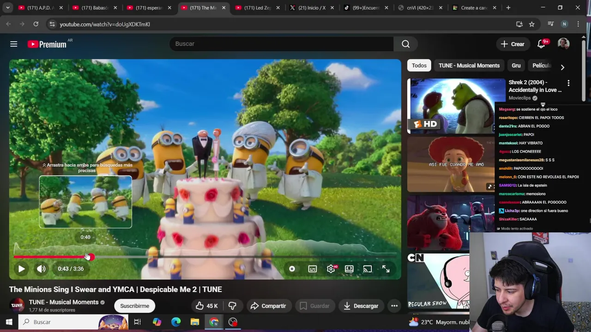Subscribe with the Suscribirme button
The width and height of the screenshot is (591, 332).
tap(135, 306)
